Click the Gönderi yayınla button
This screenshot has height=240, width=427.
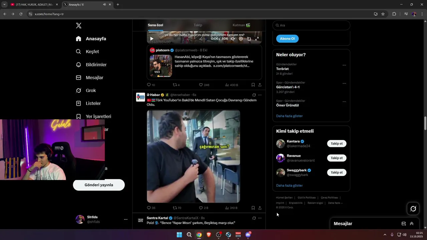[99, 185]
